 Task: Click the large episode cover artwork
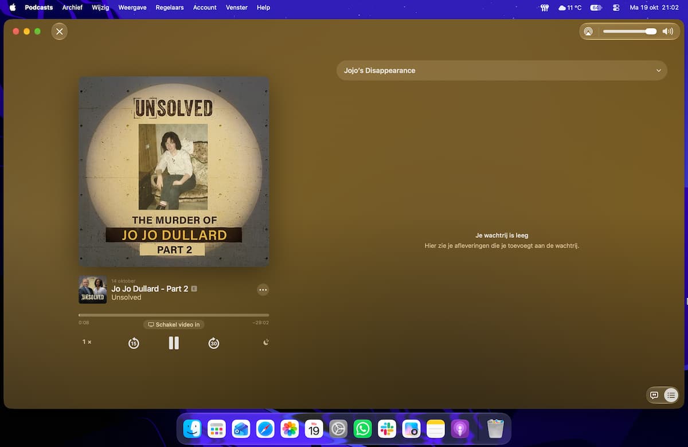point(174,171)
